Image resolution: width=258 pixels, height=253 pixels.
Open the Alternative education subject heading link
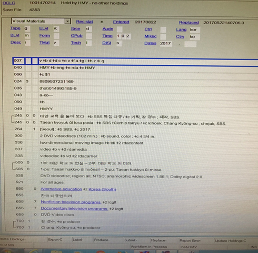point(61,189)
